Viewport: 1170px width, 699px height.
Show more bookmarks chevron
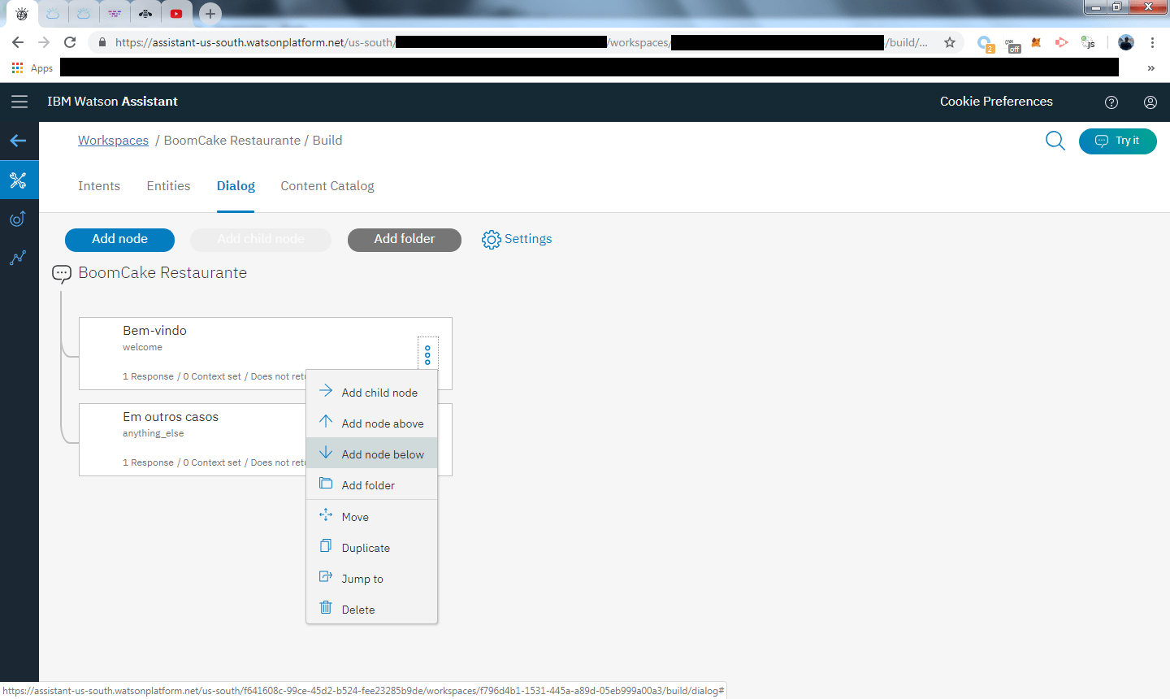pyautogui.click(x=1150, y=68)
